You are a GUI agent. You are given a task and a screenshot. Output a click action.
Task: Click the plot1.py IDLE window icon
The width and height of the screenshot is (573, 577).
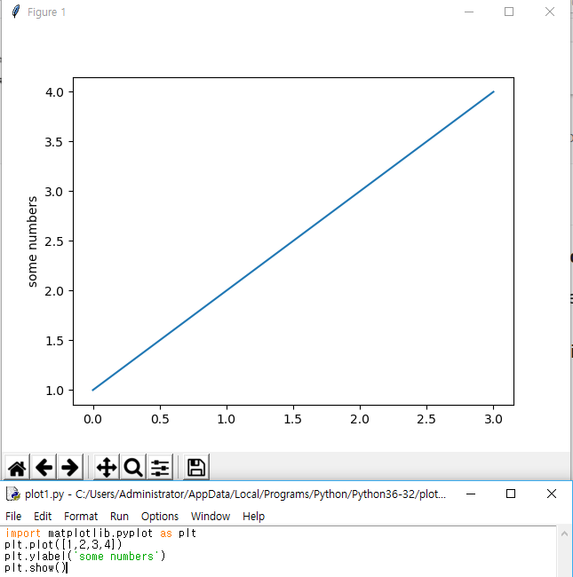(x=13, y=494)
